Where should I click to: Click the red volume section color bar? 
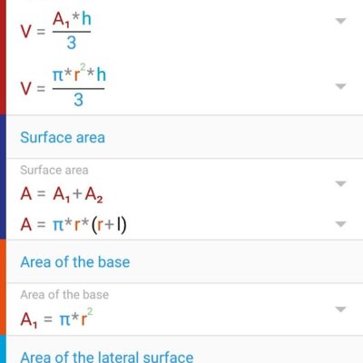3,57
